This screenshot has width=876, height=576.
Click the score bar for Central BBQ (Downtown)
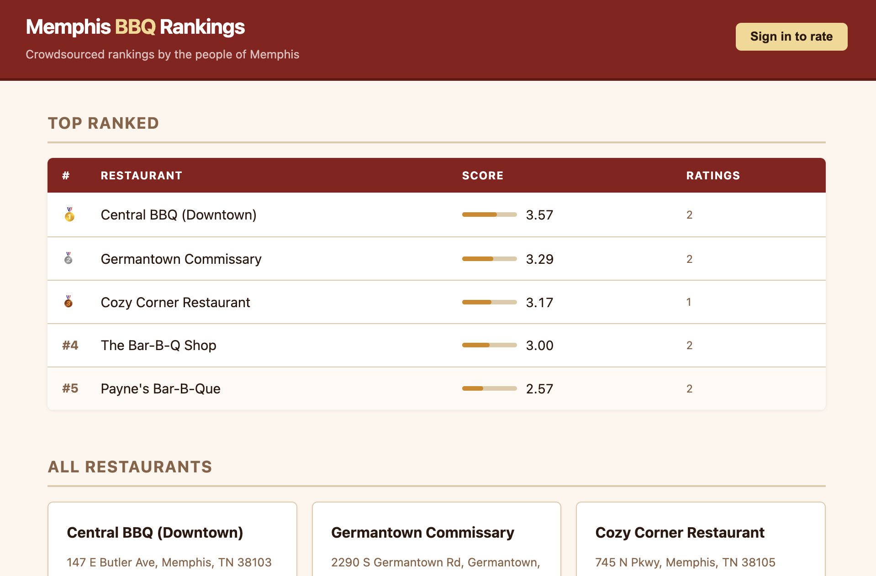489,215
